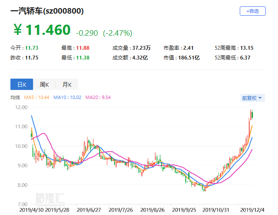The width and height of the screenshot is (278, 215).
Task: Select the 日K tab
Action: (22, 85)
